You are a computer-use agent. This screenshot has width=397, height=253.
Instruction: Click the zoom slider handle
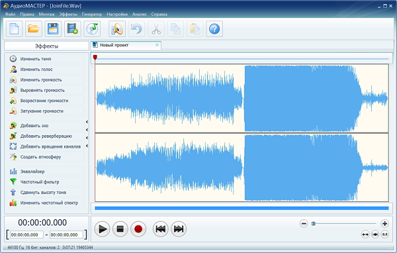[x=314, y=224]
